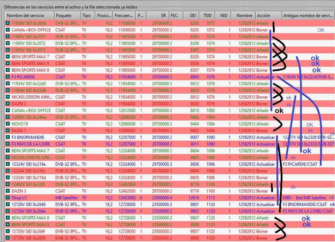Click the icon beside DAZN 1 service

(8, 130)
